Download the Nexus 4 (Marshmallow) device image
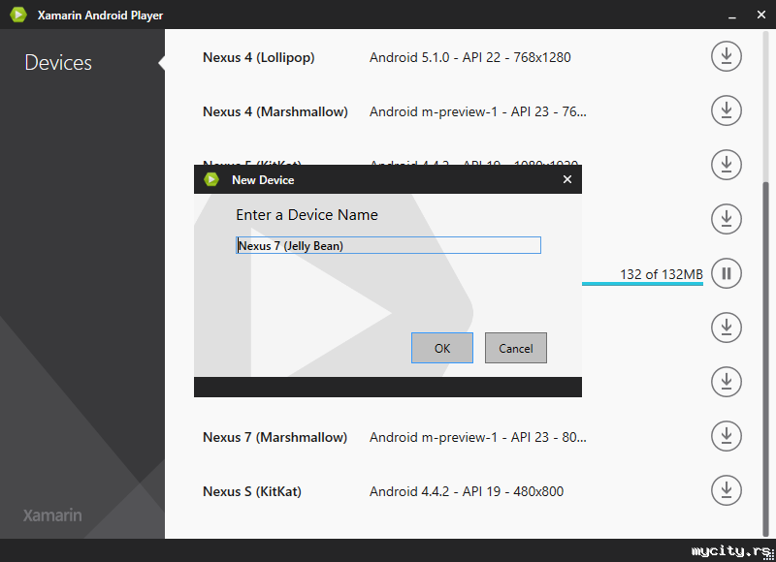Screen dimensions: 776x562 coord(726,110)
